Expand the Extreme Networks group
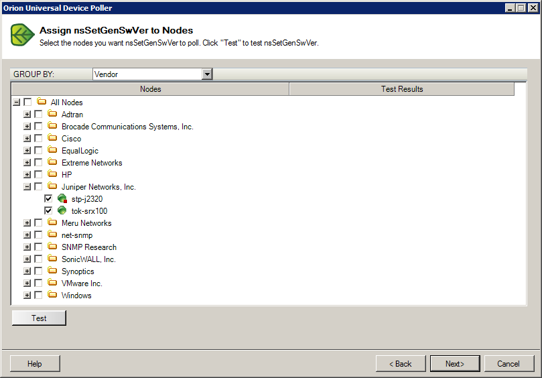542x378 pixels. [27, 163]
